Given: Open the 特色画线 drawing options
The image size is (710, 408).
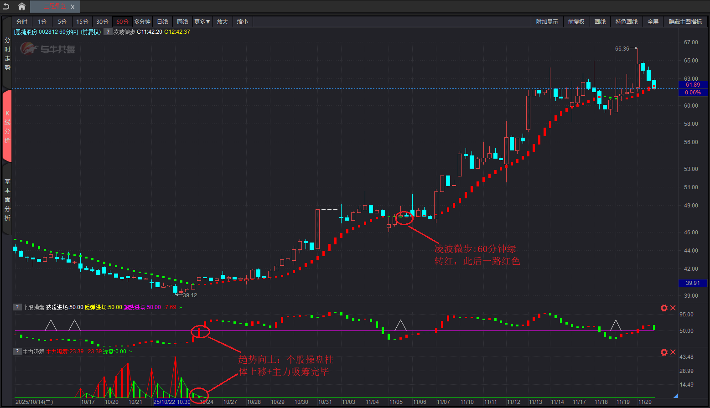Looking at the screenshot, I should (626, 22).
